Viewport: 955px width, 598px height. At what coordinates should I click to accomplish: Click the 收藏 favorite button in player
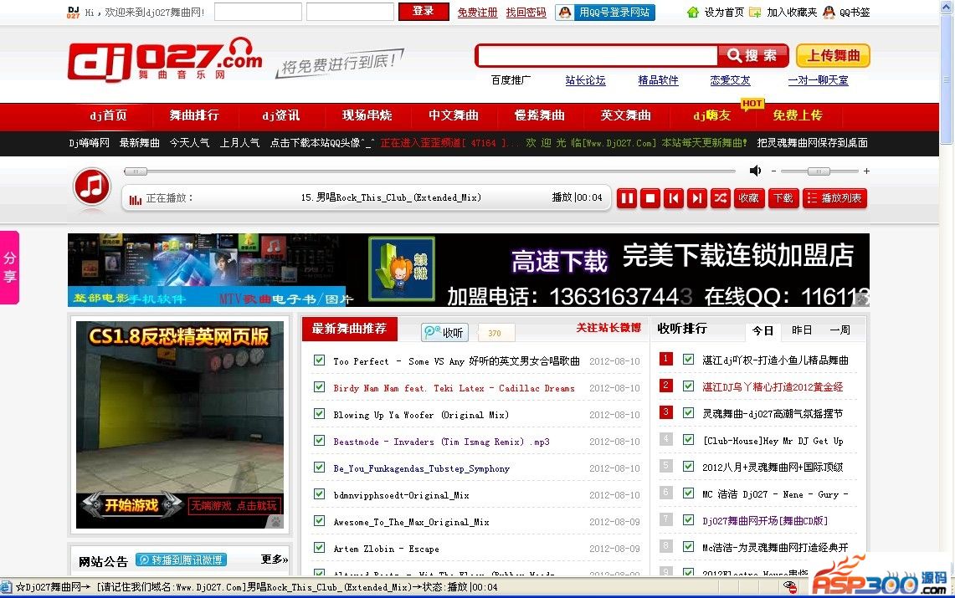748,198
